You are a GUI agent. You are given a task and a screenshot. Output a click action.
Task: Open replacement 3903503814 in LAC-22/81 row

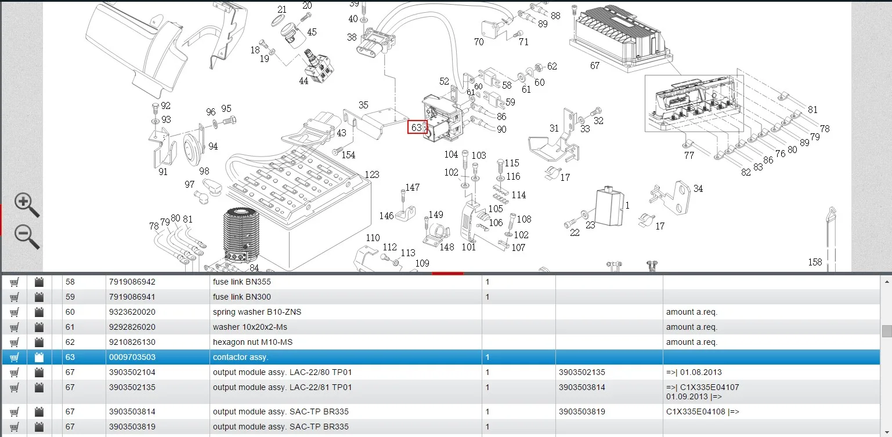tap(582, 387)
